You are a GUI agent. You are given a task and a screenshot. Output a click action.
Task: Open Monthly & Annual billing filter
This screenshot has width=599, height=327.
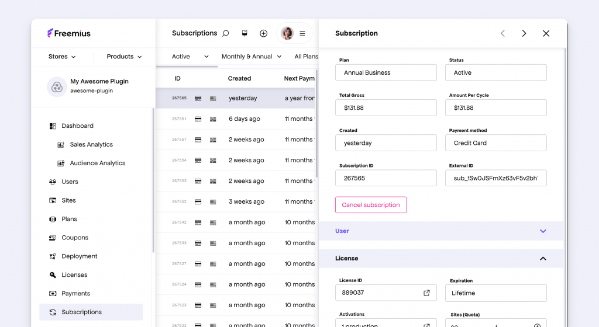tap(252, 57)
